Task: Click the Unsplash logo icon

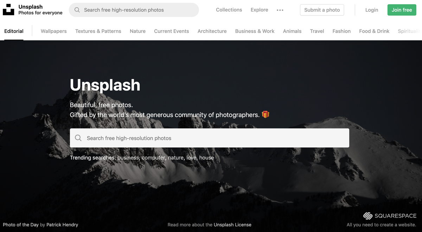Action: coord(8,10)
